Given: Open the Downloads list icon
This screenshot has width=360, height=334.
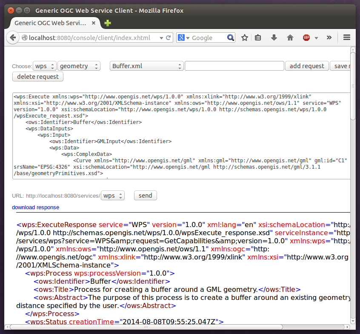Looking at the screenshot, I should [x=274, y=37].
